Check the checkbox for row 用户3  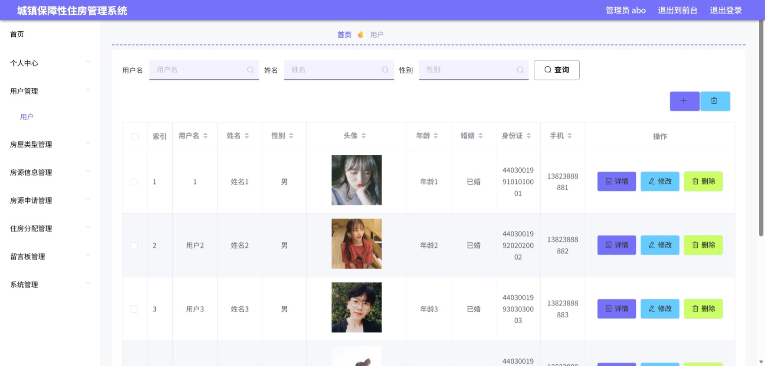point(134,309)
